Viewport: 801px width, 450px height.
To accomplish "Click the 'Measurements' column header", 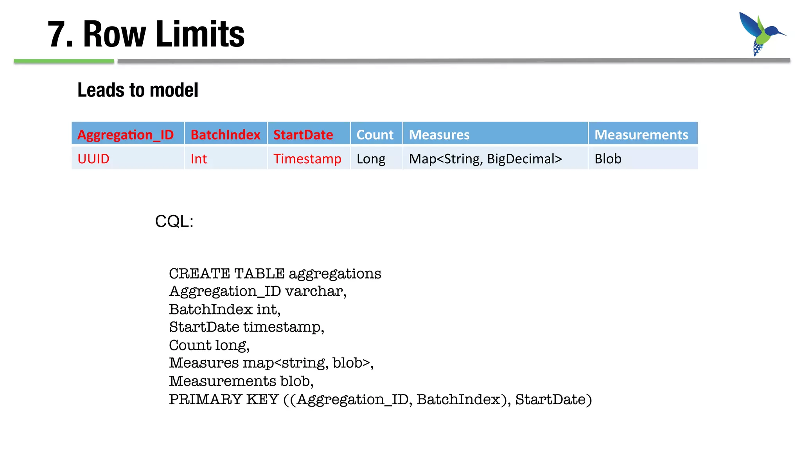I will [643, 133].
